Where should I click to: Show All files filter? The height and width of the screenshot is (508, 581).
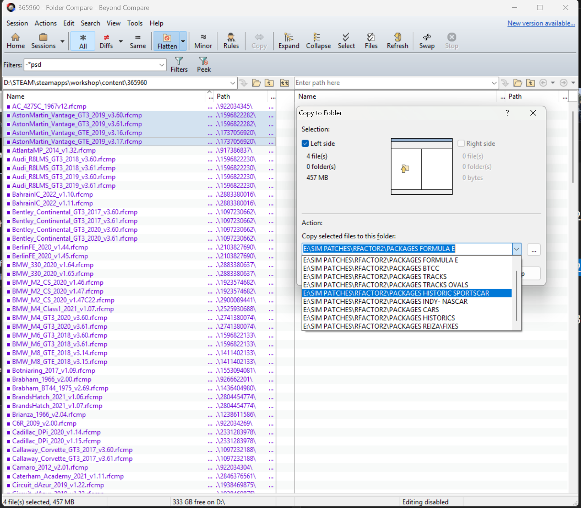(83, 41)
